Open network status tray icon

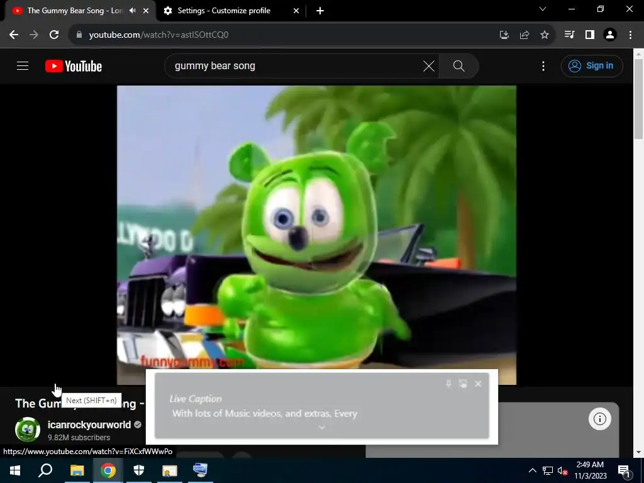pos(548,470)
